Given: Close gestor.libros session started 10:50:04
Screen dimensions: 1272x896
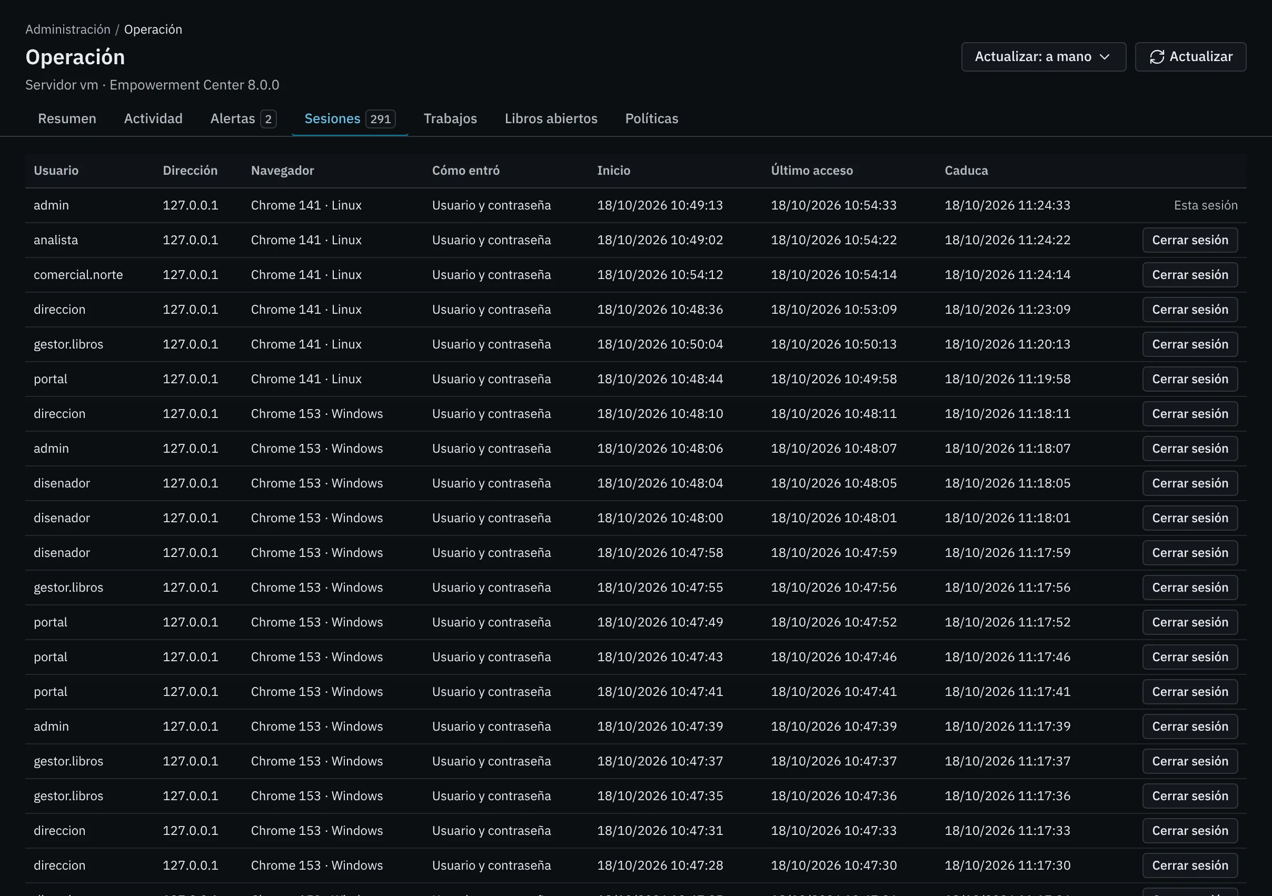Looking at the screenshot, I should 1189,344.
